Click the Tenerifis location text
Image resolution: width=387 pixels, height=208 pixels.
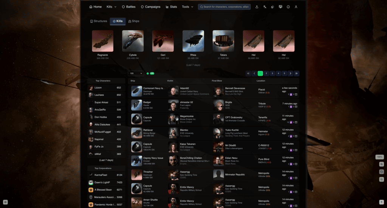(x=263, y=117)
